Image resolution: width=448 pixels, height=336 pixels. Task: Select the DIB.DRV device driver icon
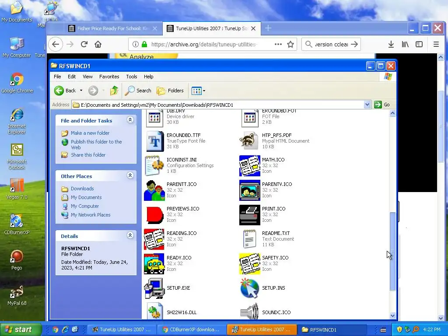(x=154, y=118)
